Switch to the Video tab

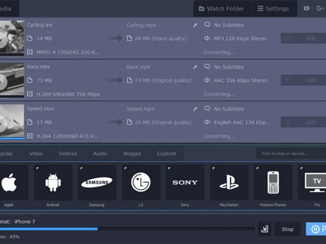pos(36,154)
